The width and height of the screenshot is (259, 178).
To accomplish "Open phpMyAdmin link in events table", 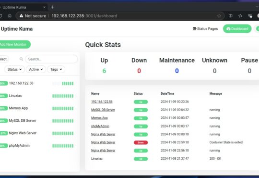I will (x=100, y=126).
